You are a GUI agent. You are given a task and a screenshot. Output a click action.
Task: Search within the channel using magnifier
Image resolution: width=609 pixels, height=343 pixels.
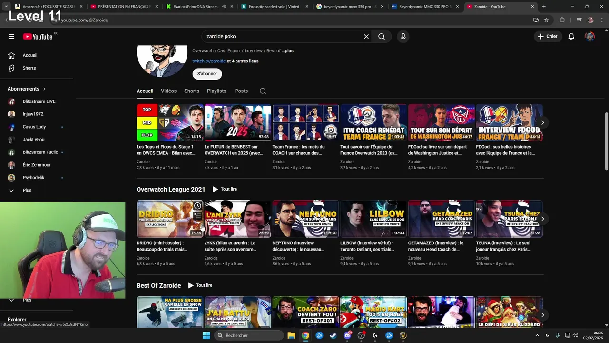[263, 91]
